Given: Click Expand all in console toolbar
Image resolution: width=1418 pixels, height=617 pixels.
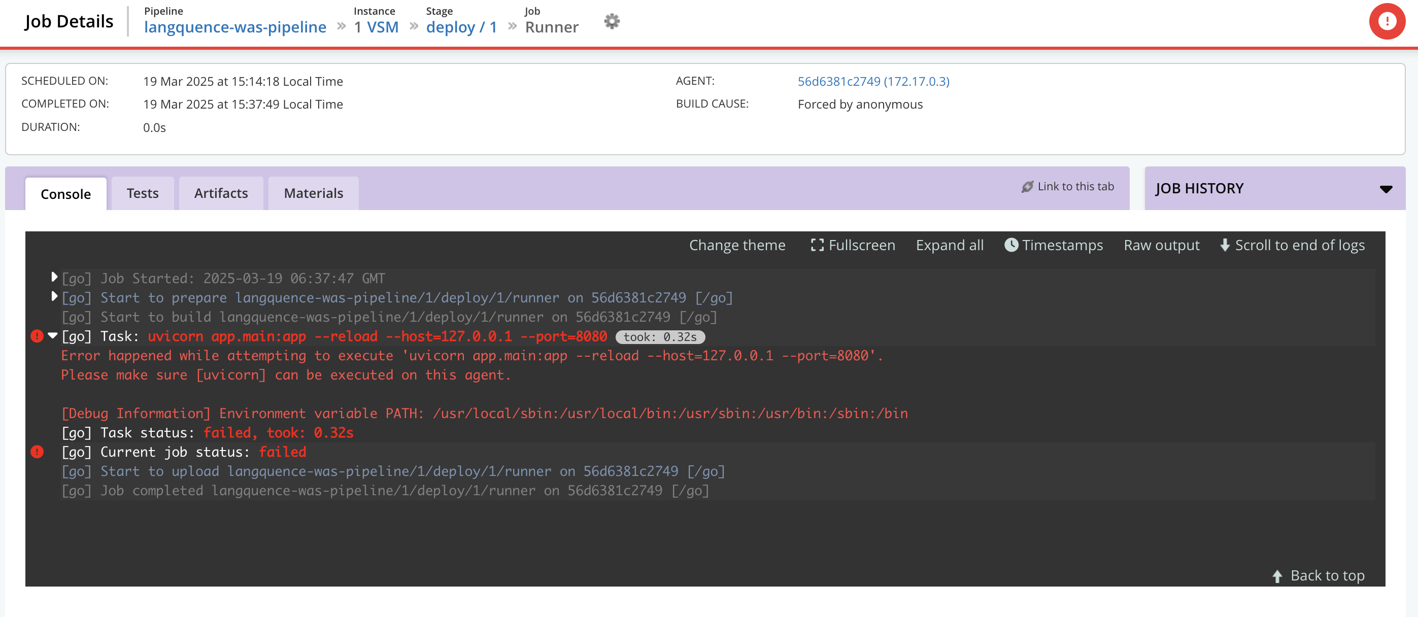Looking at the screenshot, I should point(950,245).
